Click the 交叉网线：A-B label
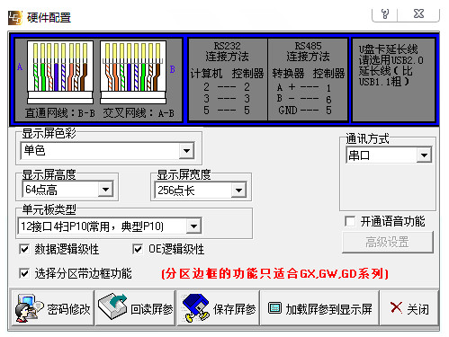The image size is (449, 337). [139, 113]
